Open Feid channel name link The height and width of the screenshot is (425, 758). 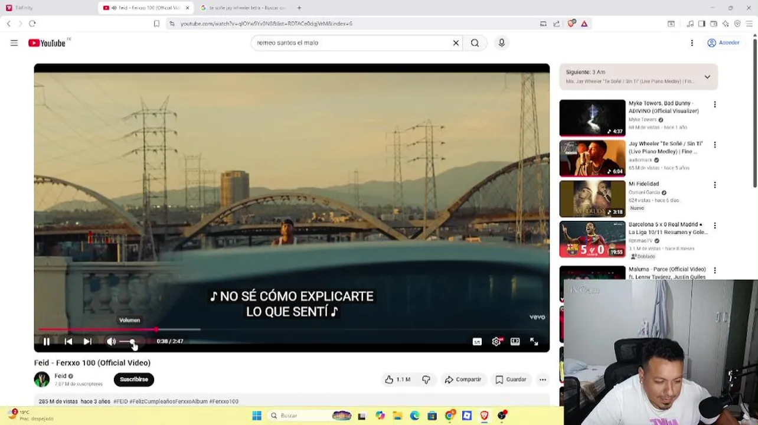[x=60, y=376]
